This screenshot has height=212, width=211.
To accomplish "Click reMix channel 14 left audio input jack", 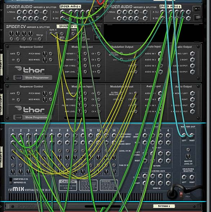I will click(x=114, y=135).
